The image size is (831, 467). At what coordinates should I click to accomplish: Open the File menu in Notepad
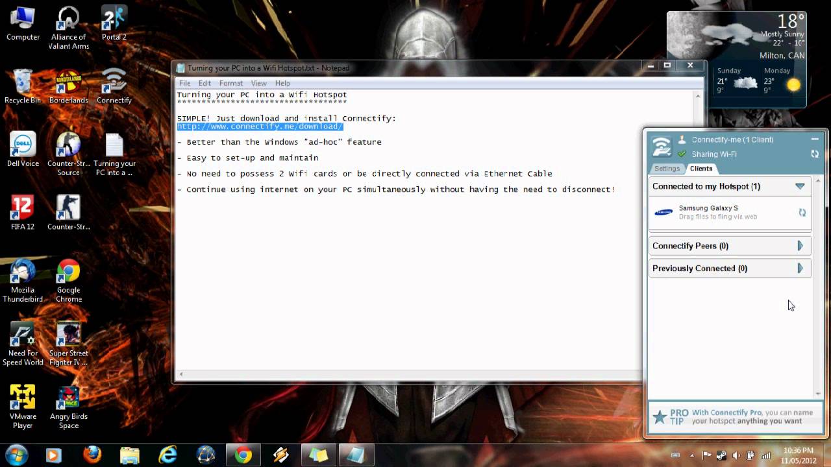185,83
